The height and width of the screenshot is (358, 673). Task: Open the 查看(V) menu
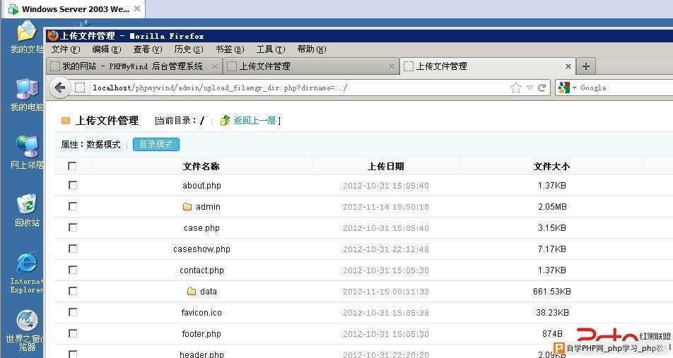tap(148, 49)
